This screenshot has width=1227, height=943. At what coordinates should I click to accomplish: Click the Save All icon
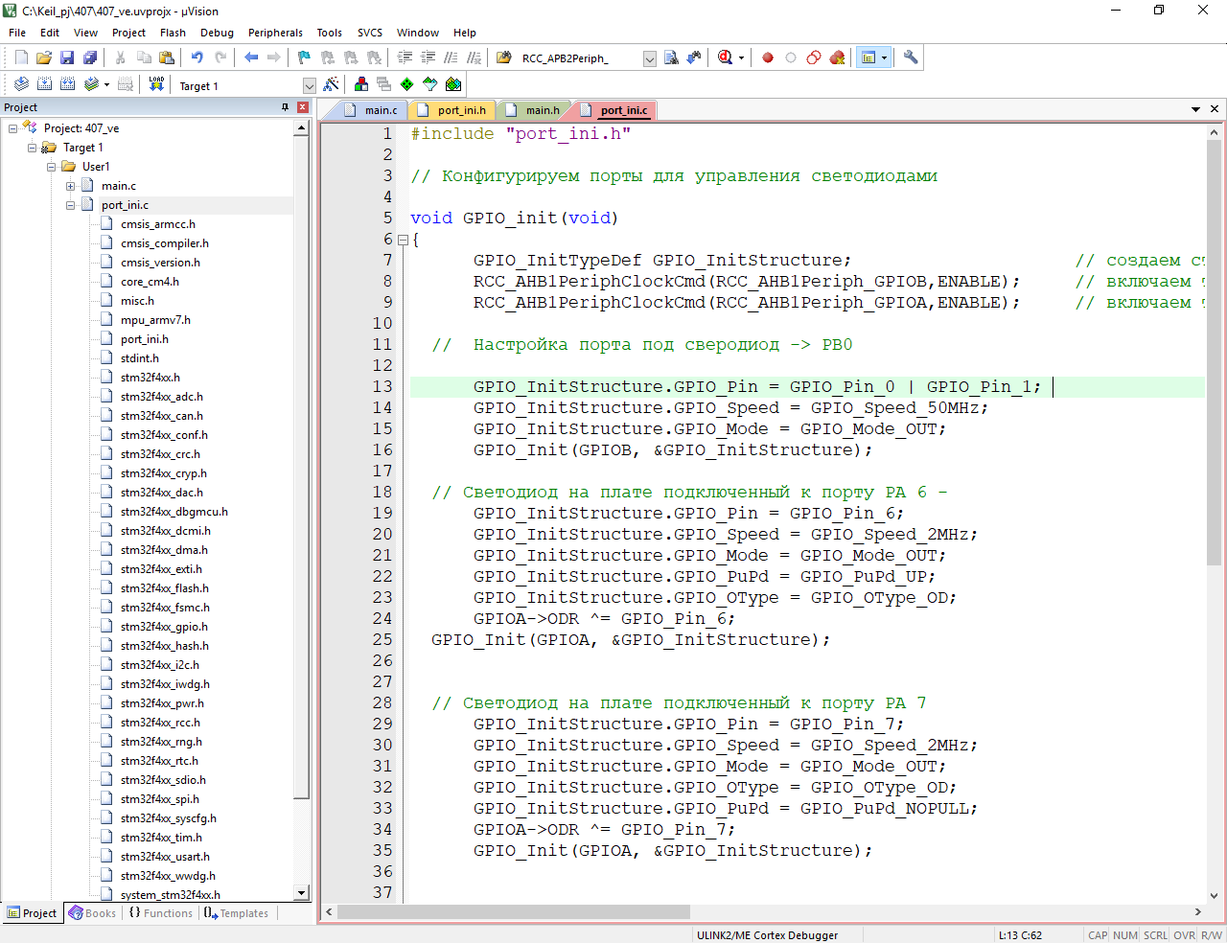(90, 57)
